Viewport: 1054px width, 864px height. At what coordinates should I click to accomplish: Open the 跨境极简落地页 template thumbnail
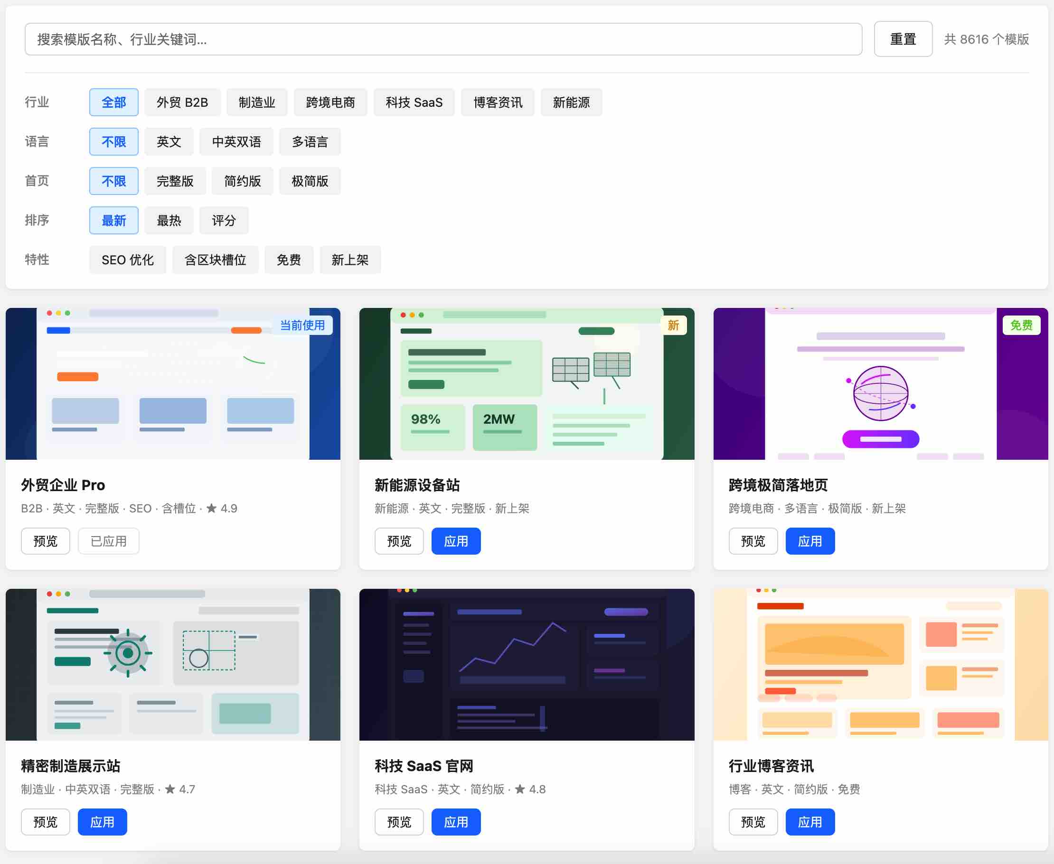881,383
